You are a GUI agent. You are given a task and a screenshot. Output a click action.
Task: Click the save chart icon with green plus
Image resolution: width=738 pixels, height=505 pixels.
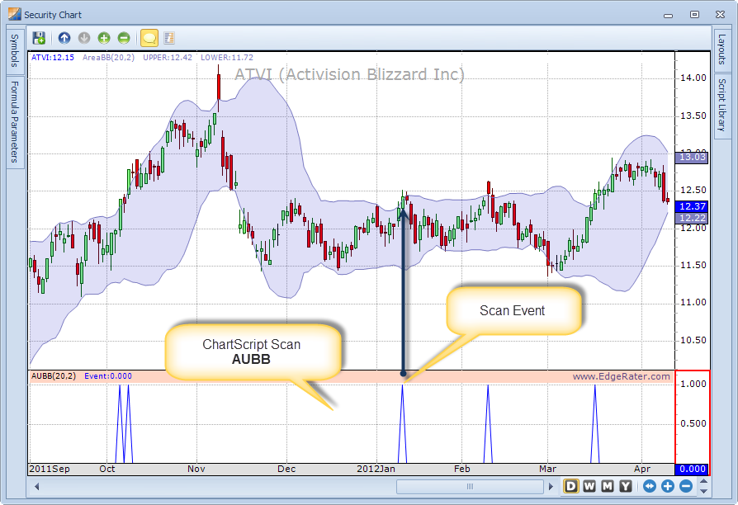[x=39, y=38]
